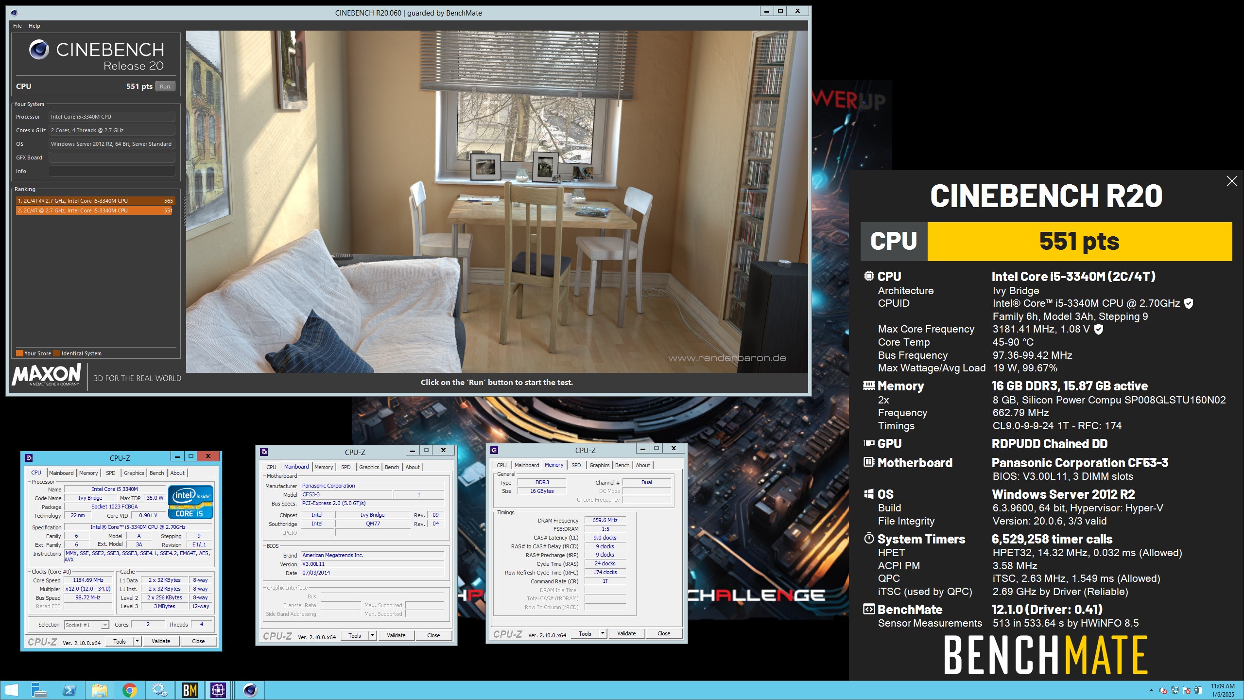
Task: Expand Tools dropdown arrow in left CPU-Z
Action: coord(137,641)
